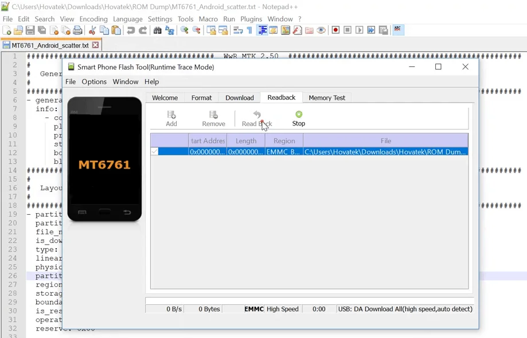Toggle the ABC spell check icon in Notepad++
This screenshot has width=527, height=338.
[397, 30]
